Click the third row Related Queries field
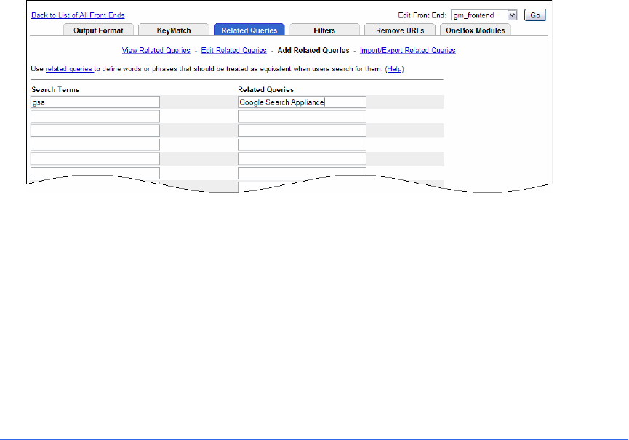The image size is (629, 440). (x=302, y=131)
